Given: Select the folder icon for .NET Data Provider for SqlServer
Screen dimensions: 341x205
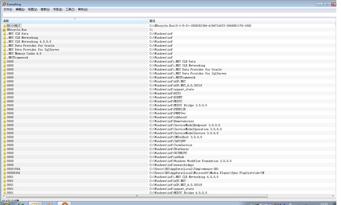Looking at the screenshot, I should [5, 49].
